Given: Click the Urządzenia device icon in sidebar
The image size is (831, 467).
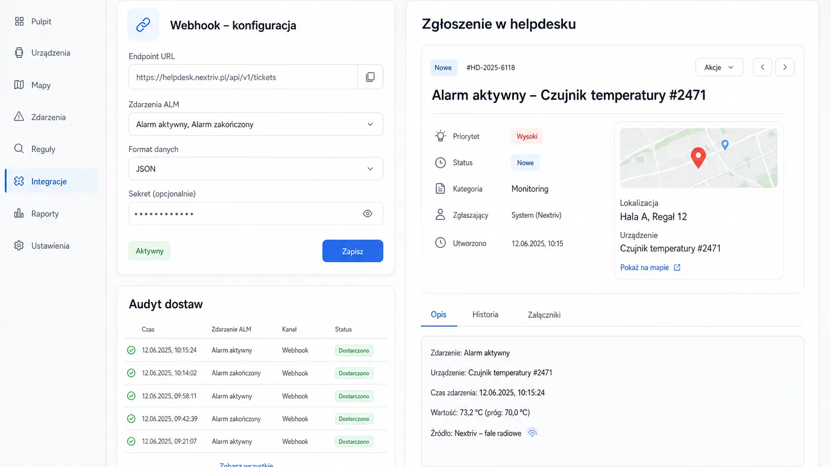Looking at the screenshot, I should click(19, 52).
